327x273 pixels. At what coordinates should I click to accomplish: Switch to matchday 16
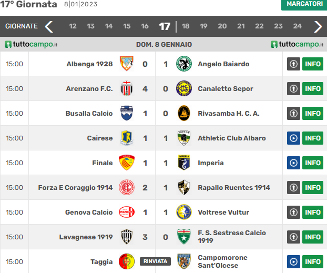click(x=145, y=26)
